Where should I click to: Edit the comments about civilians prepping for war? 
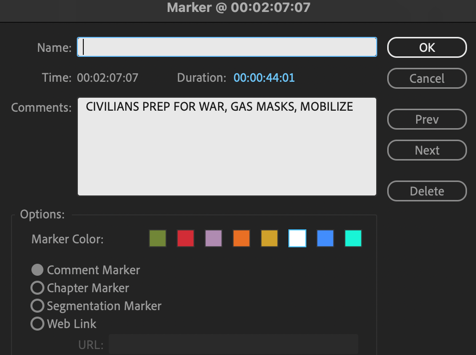point(227,145)
